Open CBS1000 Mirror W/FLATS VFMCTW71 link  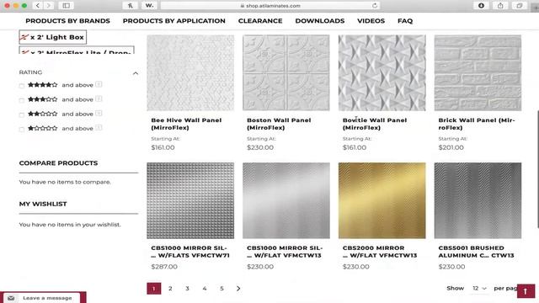click(190, 252)
